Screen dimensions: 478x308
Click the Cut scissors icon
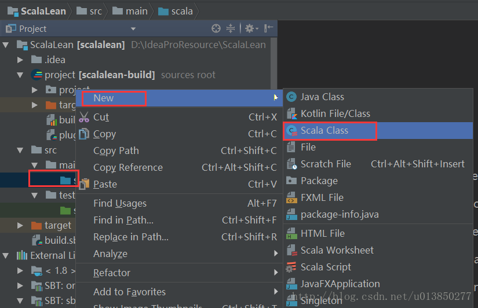(x=84, y=117)
